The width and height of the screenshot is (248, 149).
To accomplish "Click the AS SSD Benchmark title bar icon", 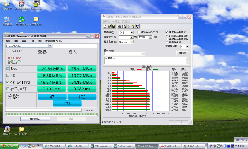I will click(5, 36).
